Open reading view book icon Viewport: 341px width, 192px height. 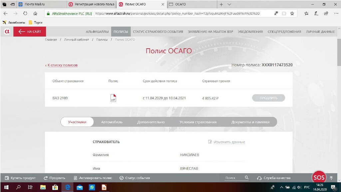tap(284, 13)
